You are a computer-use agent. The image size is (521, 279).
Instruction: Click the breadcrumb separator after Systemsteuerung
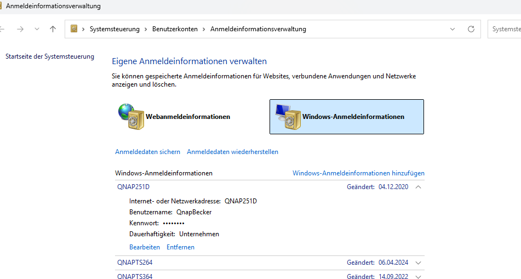(x=146, y=29)
